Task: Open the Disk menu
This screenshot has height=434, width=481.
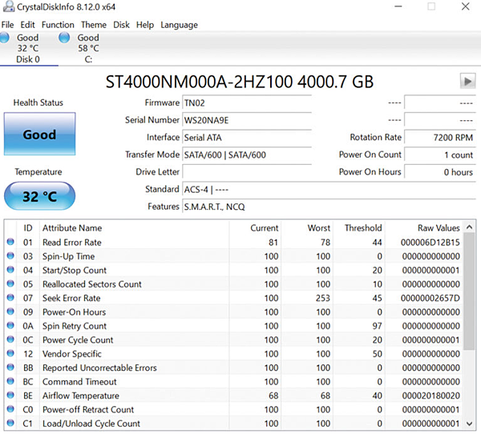Action: coord(121,25)
